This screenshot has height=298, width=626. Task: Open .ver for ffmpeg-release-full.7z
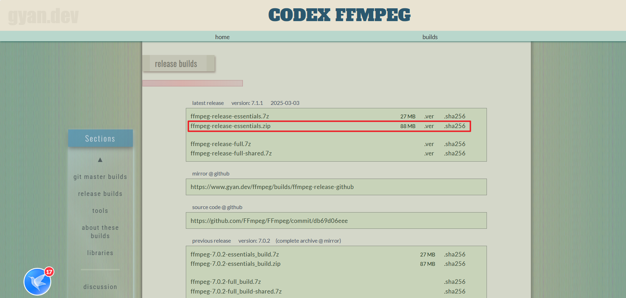(429, 144)
